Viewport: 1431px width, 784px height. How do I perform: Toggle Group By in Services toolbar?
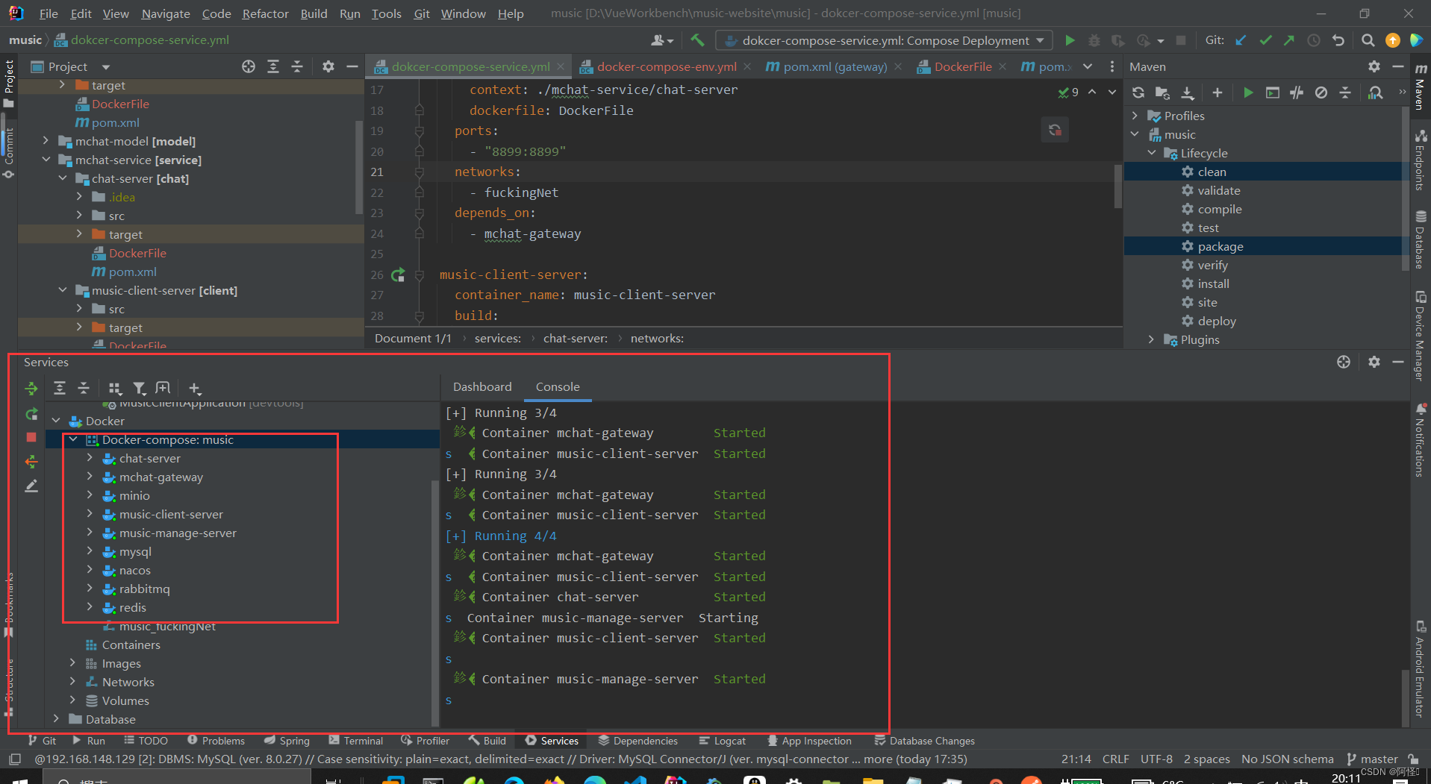[115, 388]
